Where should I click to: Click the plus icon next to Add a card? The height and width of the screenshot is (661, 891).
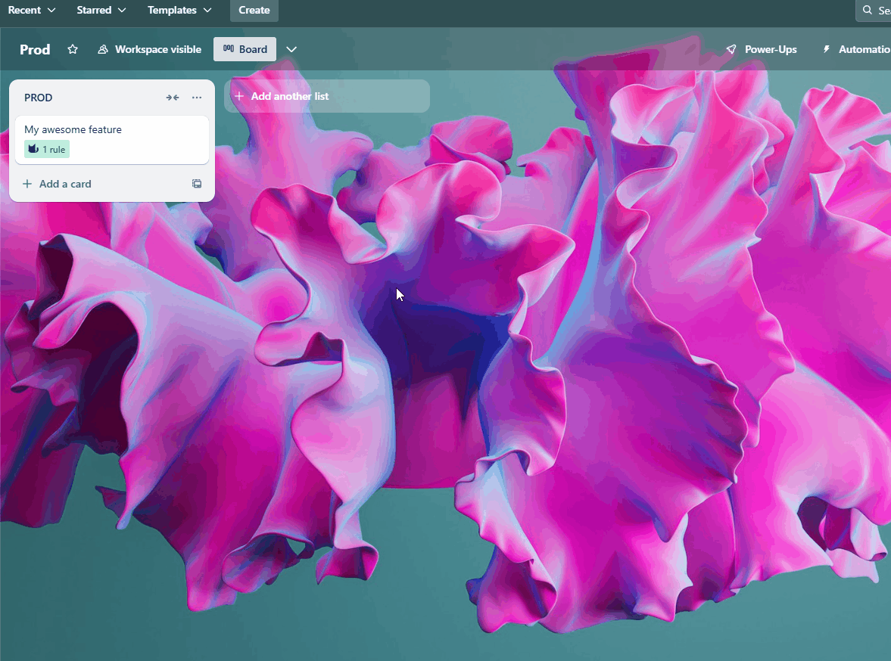(x=26, y=183)
